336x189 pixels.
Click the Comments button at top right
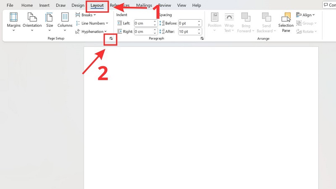[x=330, y=5]
